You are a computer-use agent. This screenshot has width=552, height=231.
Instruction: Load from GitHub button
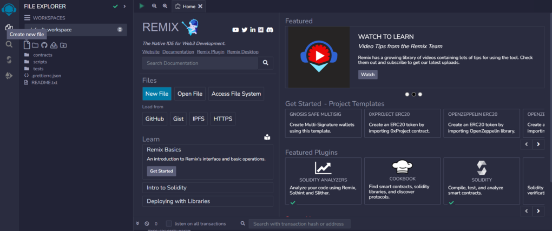[x=155, y=119]
